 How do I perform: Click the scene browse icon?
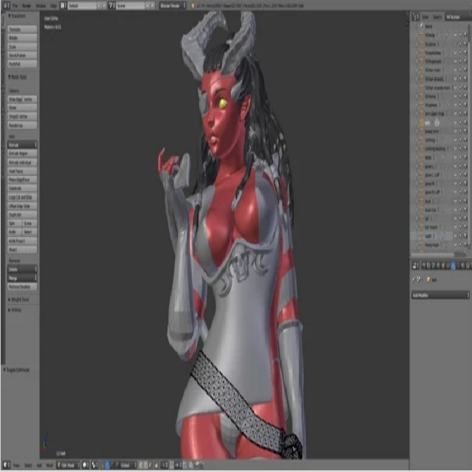pyautogui.click(x=112, y=5)
